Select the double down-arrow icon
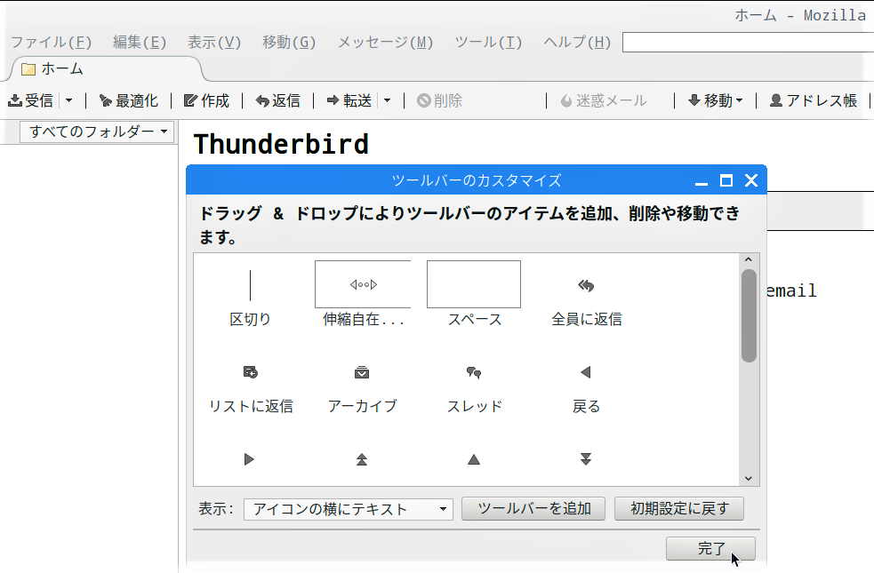 (585, 459)
